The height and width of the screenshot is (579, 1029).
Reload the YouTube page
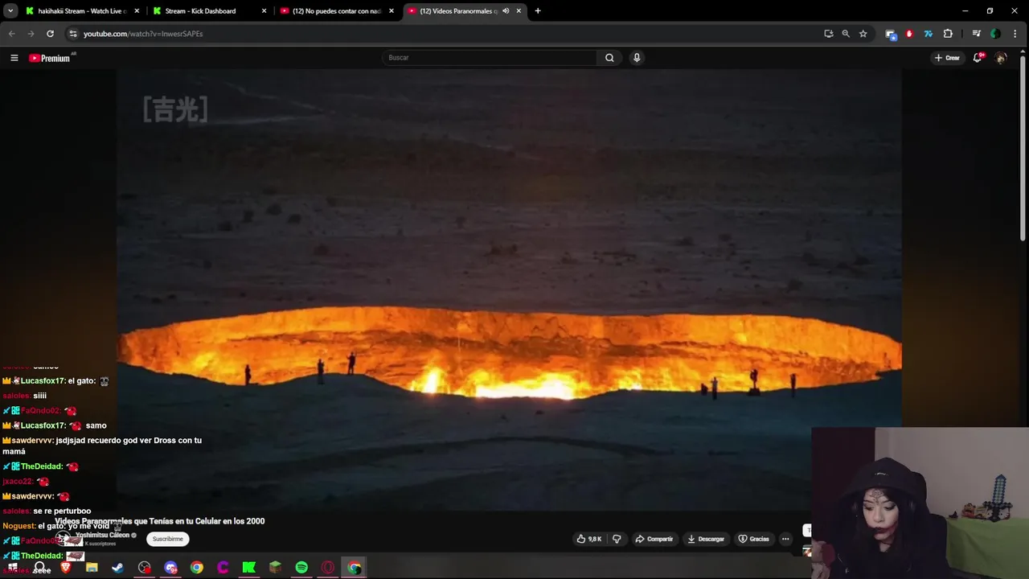point(50,34)
